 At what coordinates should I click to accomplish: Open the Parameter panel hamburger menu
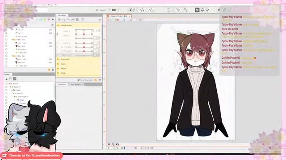tap(100, 20)
